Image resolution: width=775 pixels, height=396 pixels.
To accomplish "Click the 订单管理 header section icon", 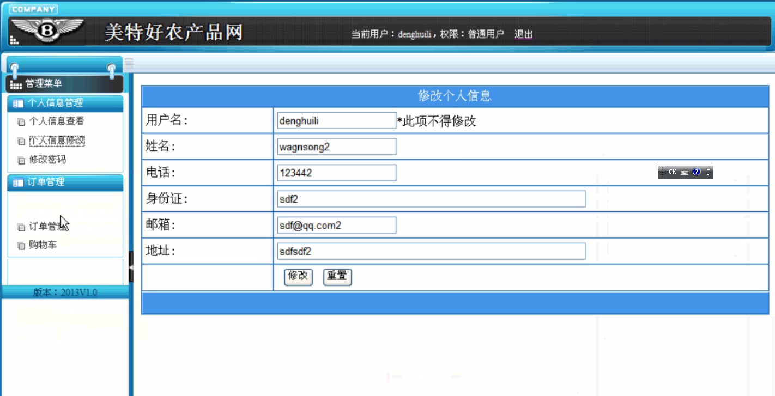I will coord(18,183).
